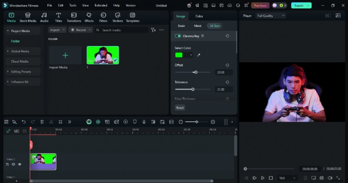Hide Video 2 track with eye icon
348x183 pixels.
20,164
